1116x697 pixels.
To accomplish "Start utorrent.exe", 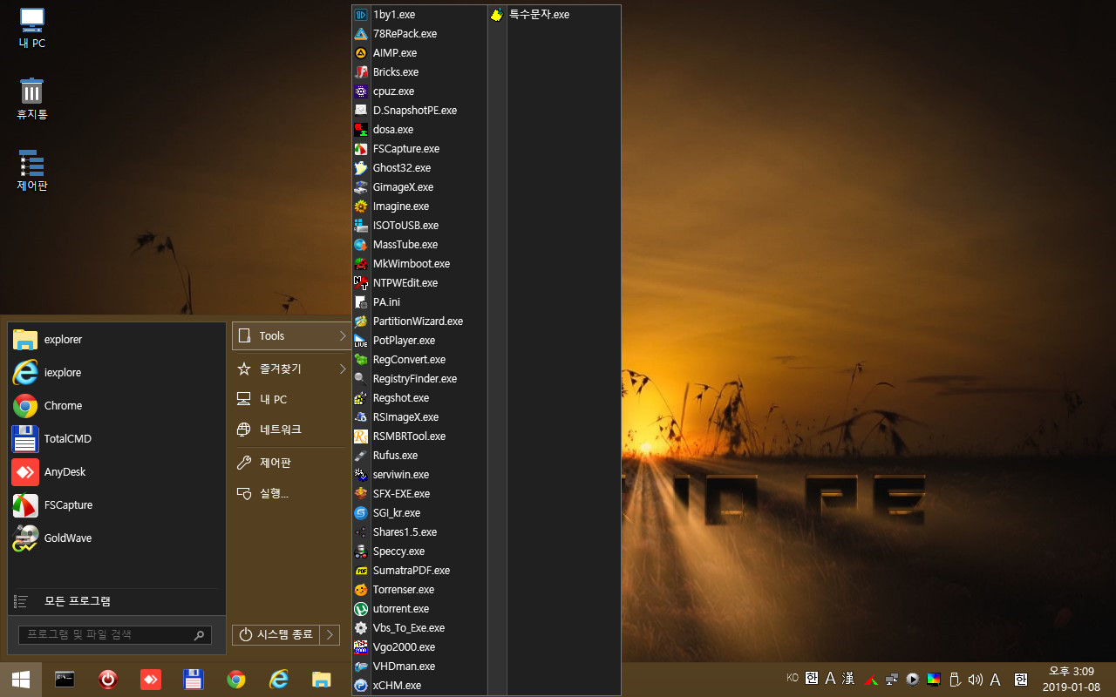I will 419,609.
